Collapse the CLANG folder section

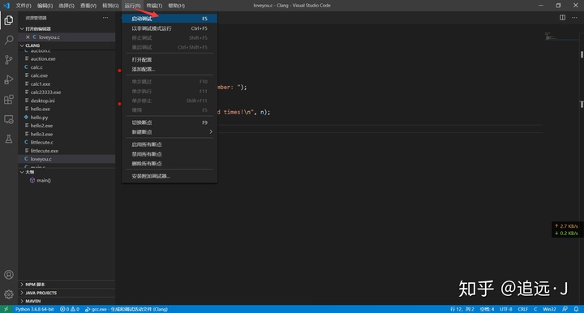point(67,45)
